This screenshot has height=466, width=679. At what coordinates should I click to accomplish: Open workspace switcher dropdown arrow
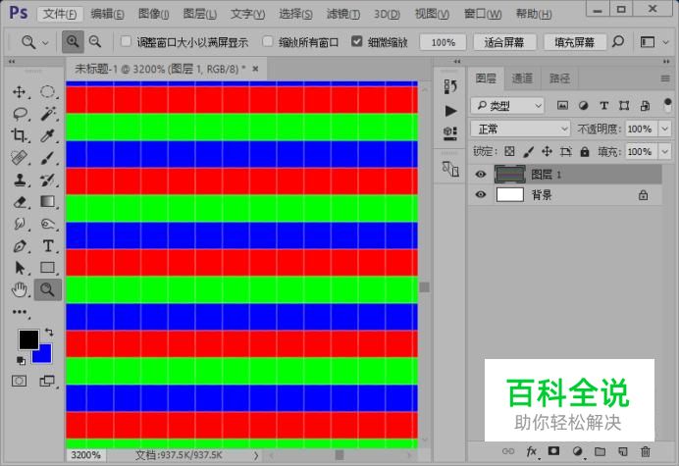coord(665,42)
